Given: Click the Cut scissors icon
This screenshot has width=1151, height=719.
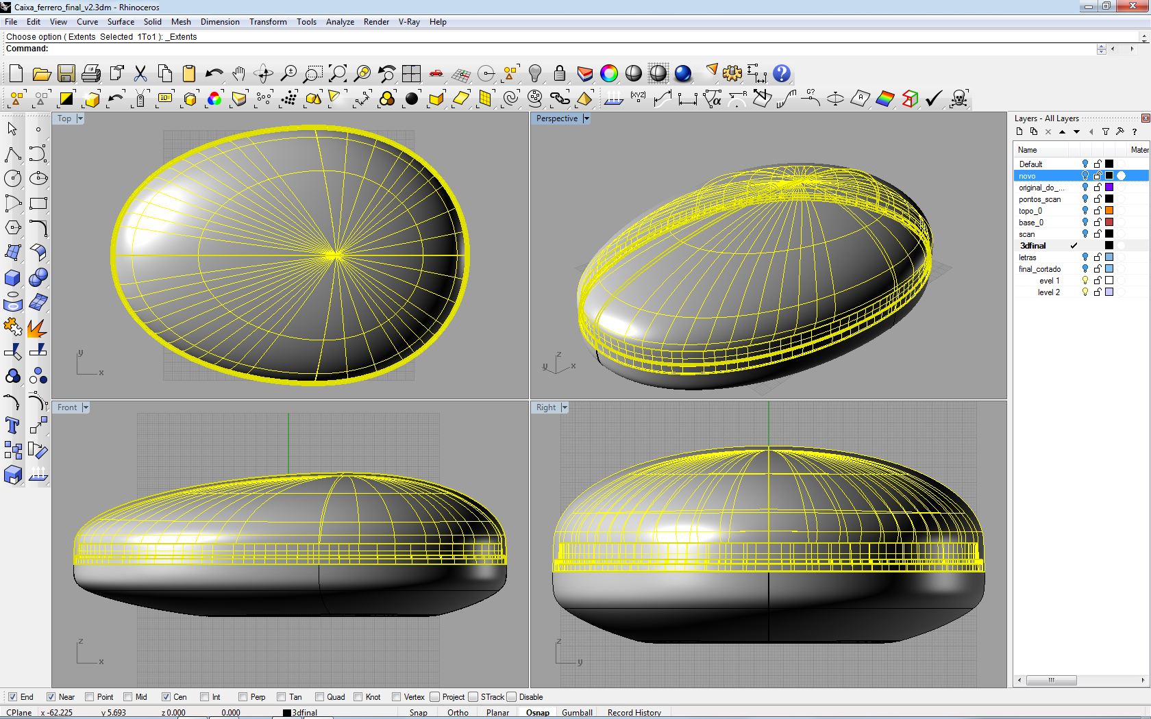Looking at the screenshot, I should tap(140, 74).
